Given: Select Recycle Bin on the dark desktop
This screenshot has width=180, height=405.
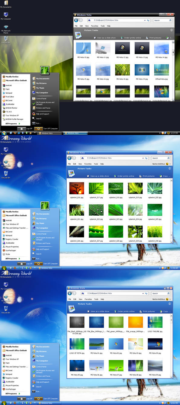Looking at the screenshot, I should [x=6, y=40].
